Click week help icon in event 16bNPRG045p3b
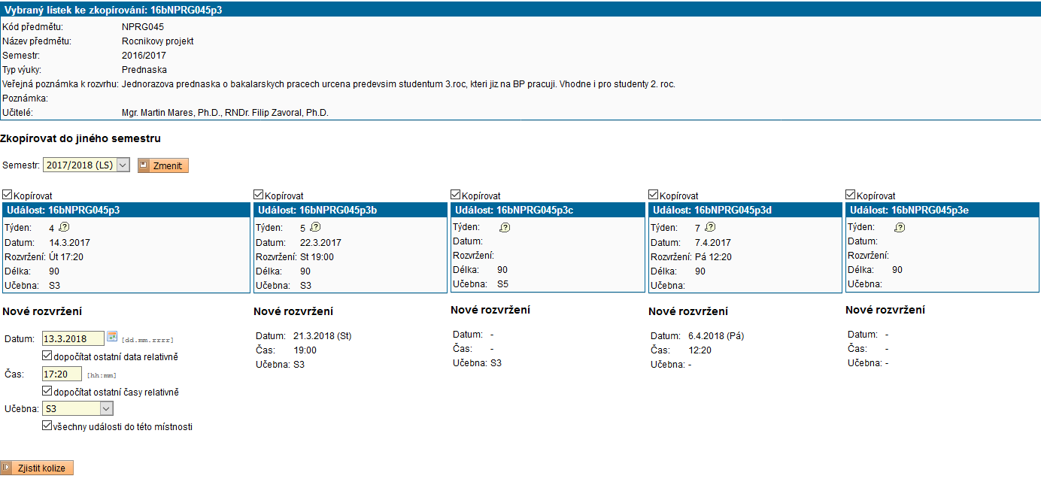 click(x=315, y=227)
